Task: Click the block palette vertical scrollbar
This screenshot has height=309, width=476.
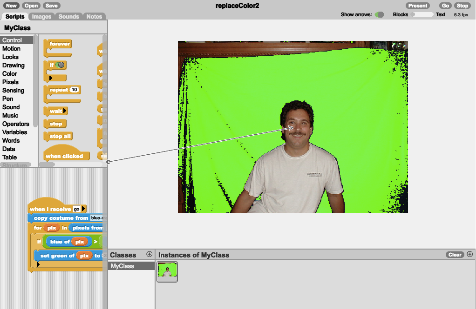Action: (105, 94)
